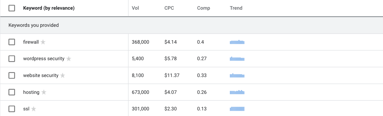Check the firewall row checkbox
383x116 pixels.
coord(12,42)
